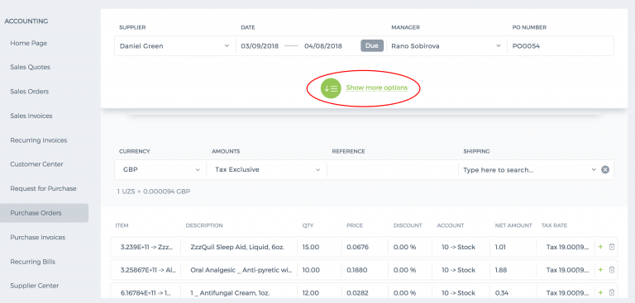The height and width of the screenshot is (303, 635).
Task: Open the Manager dropdown showing Rano Sobirova
Action: click(446, 46)
